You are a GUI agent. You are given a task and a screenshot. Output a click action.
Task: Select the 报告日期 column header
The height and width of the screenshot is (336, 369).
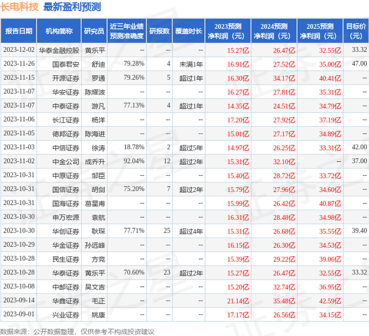pos(18,31)
